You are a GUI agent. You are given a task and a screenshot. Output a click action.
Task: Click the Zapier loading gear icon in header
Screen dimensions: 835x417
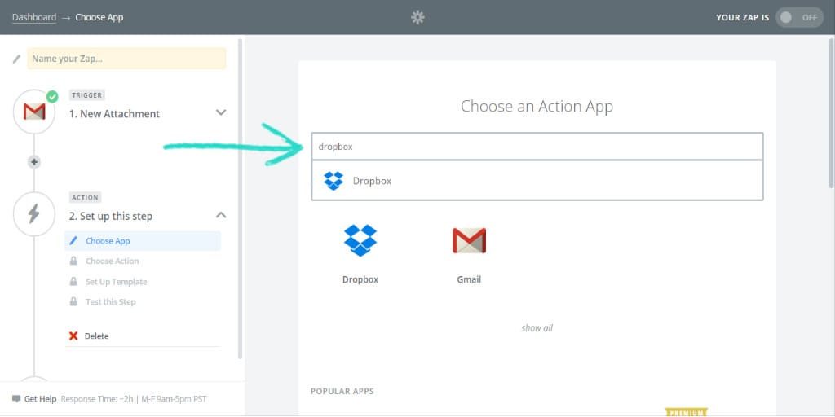click(417, 18)
